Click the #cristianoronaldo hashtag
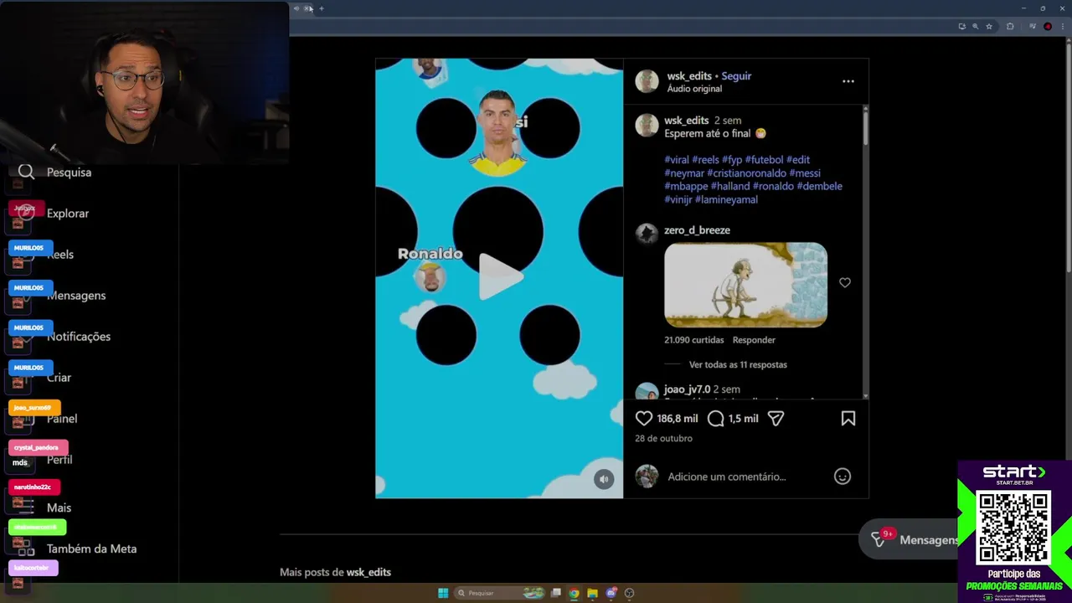 click(x=746, y=173)
